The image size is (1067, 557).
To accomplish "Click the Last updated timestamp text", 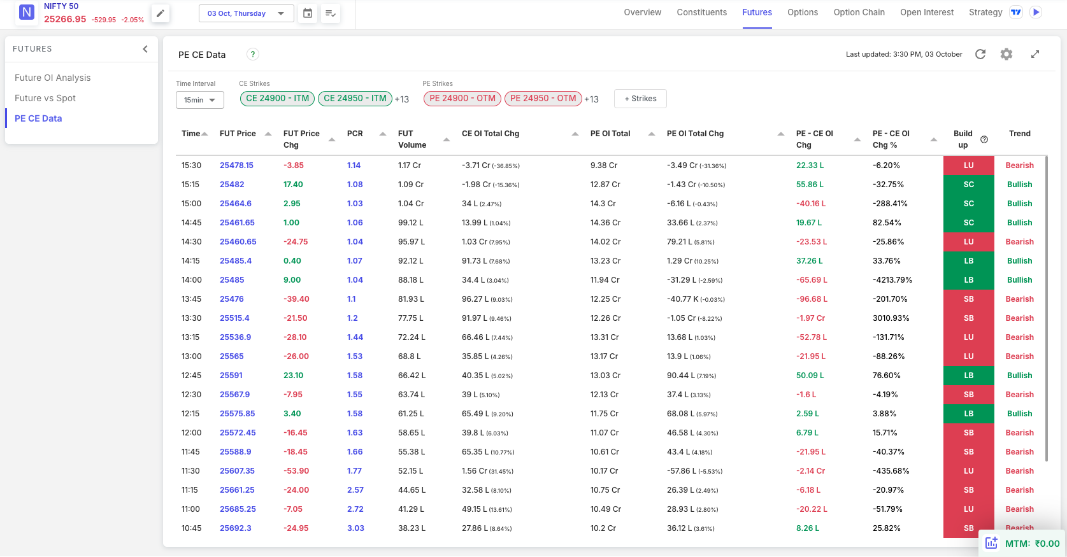I will coord(904,54).
